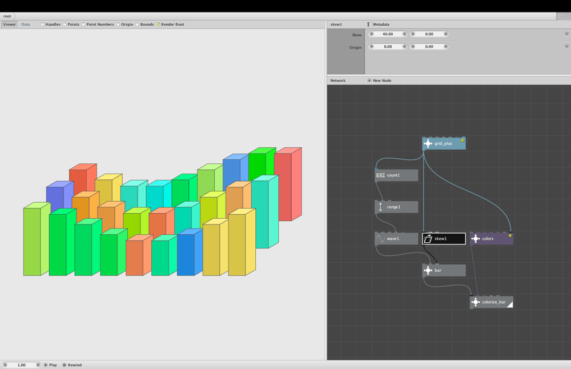Click the Rewind button label
571x369 pixels.
pos(75,364)
